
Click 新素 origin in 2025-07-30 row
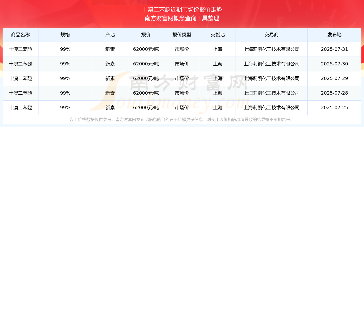[110, 64]
